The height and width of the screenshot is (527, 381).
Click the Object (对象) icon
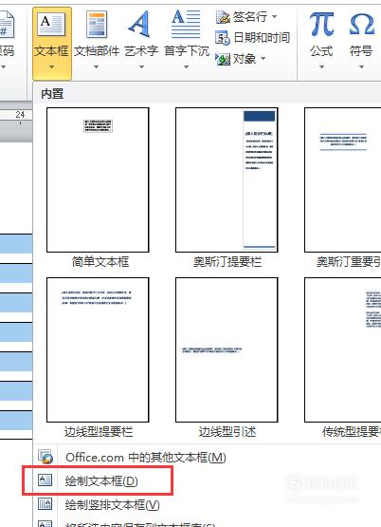point(223,59)
